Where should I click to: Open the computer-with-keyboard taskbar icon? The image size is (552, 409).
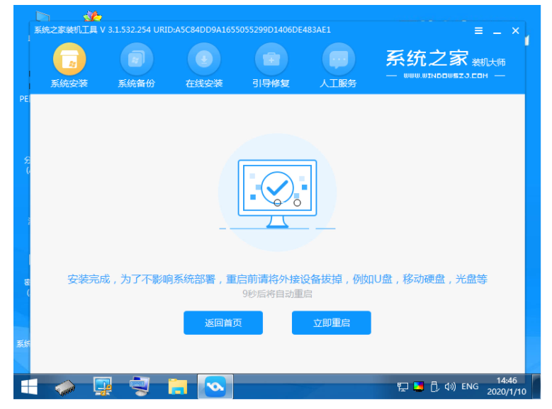140,386
